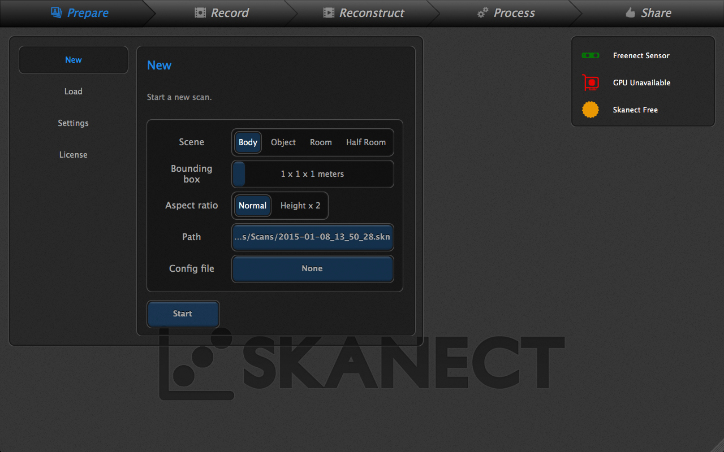The width and height of the screenshot is (724, 452).
Task: Click the Reconstruct film icon
Action: pos(329,12)
